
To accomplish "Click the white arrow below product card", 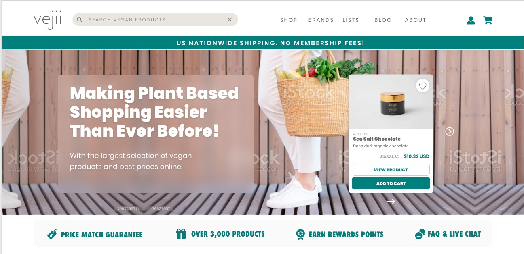I will tap(391, 201).
